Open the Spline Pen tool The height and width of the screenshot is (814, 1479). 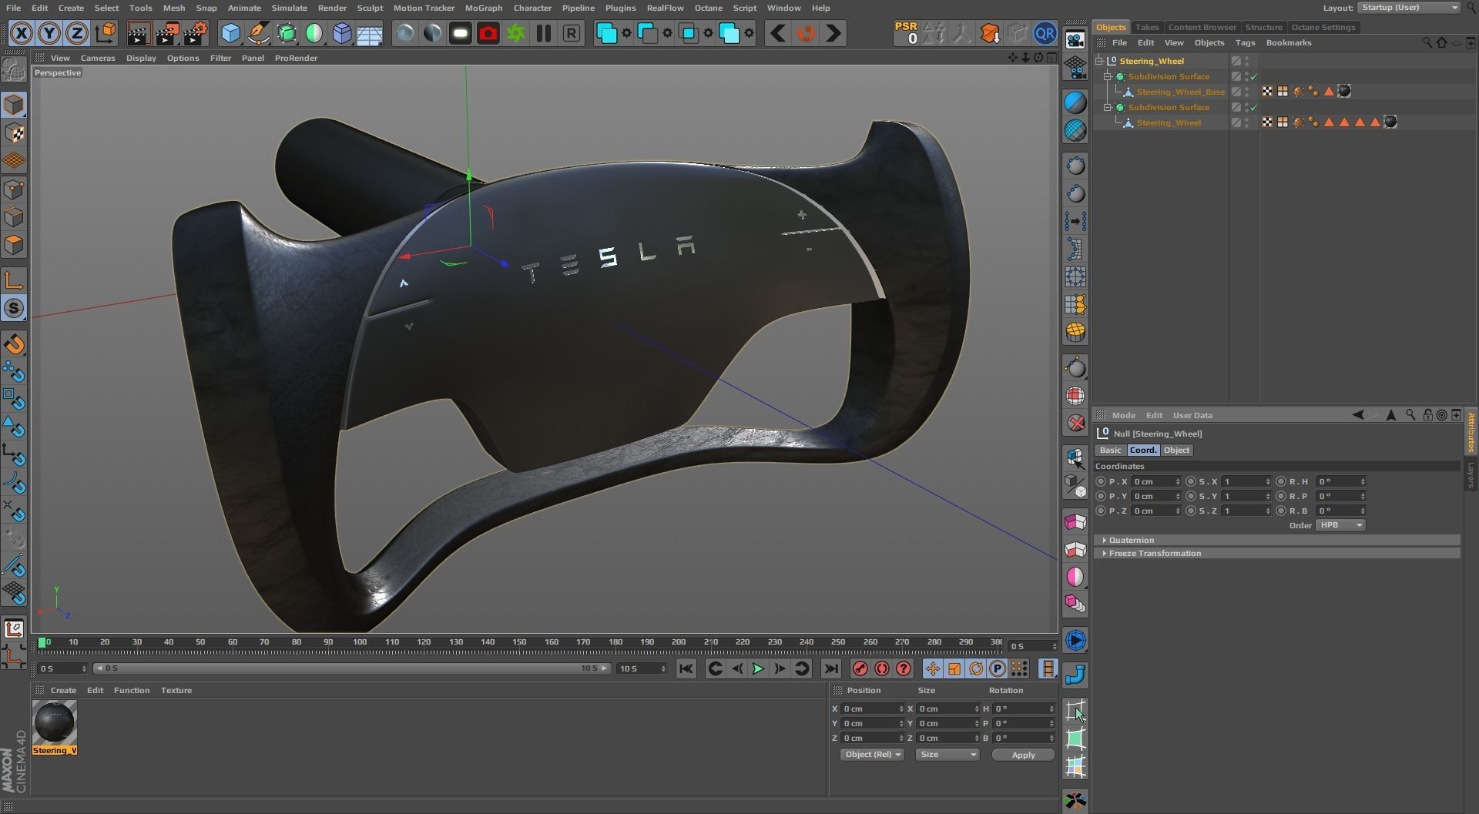coord(259,33)
